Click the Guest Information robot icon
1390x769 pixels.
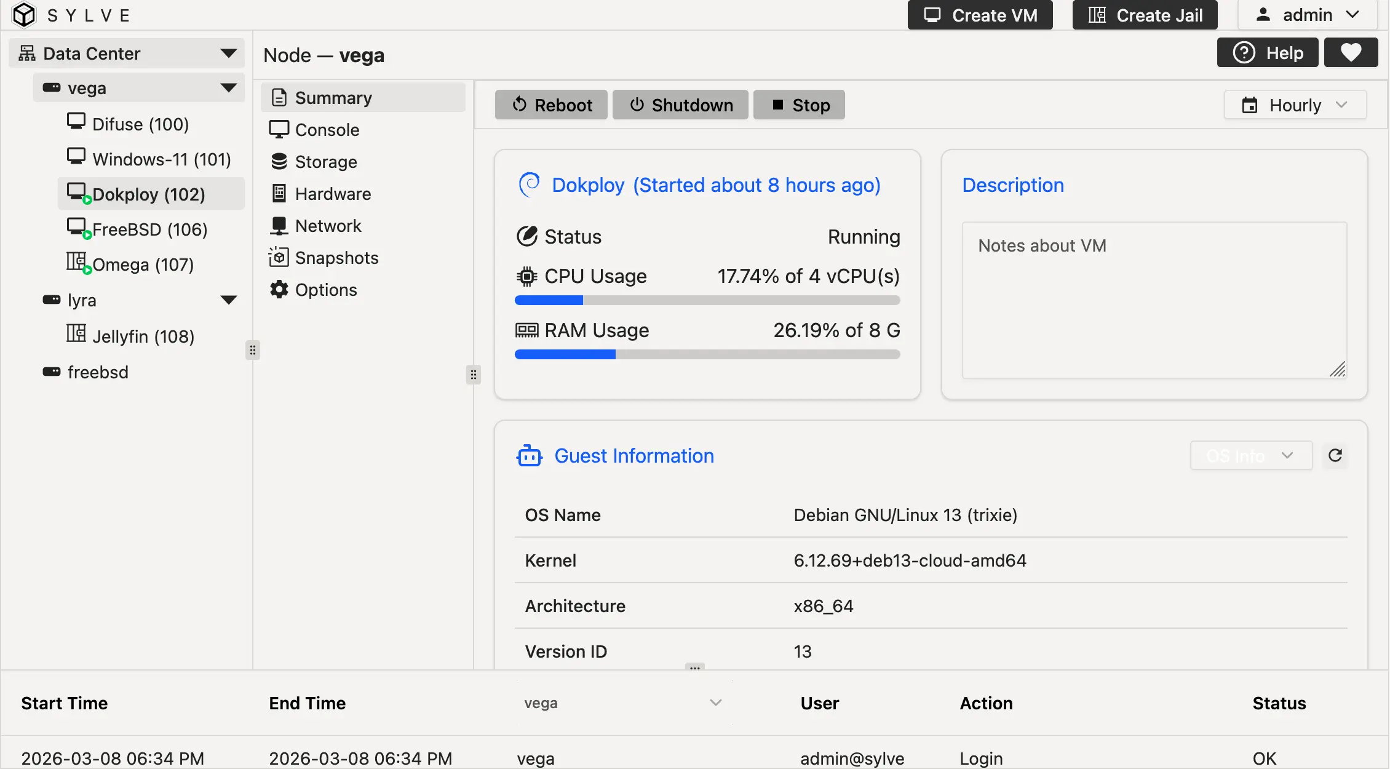tap(529, 456)
